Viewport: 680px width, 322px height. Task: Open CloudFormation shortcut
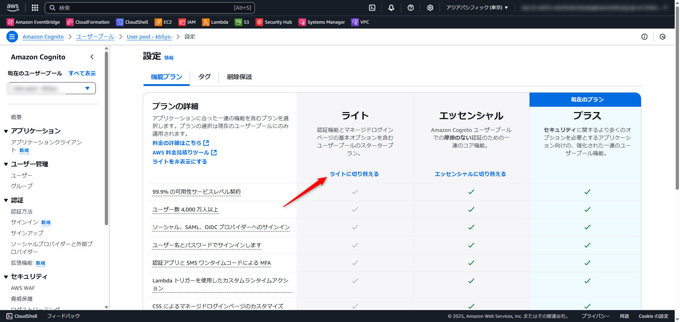coord(88,22)
